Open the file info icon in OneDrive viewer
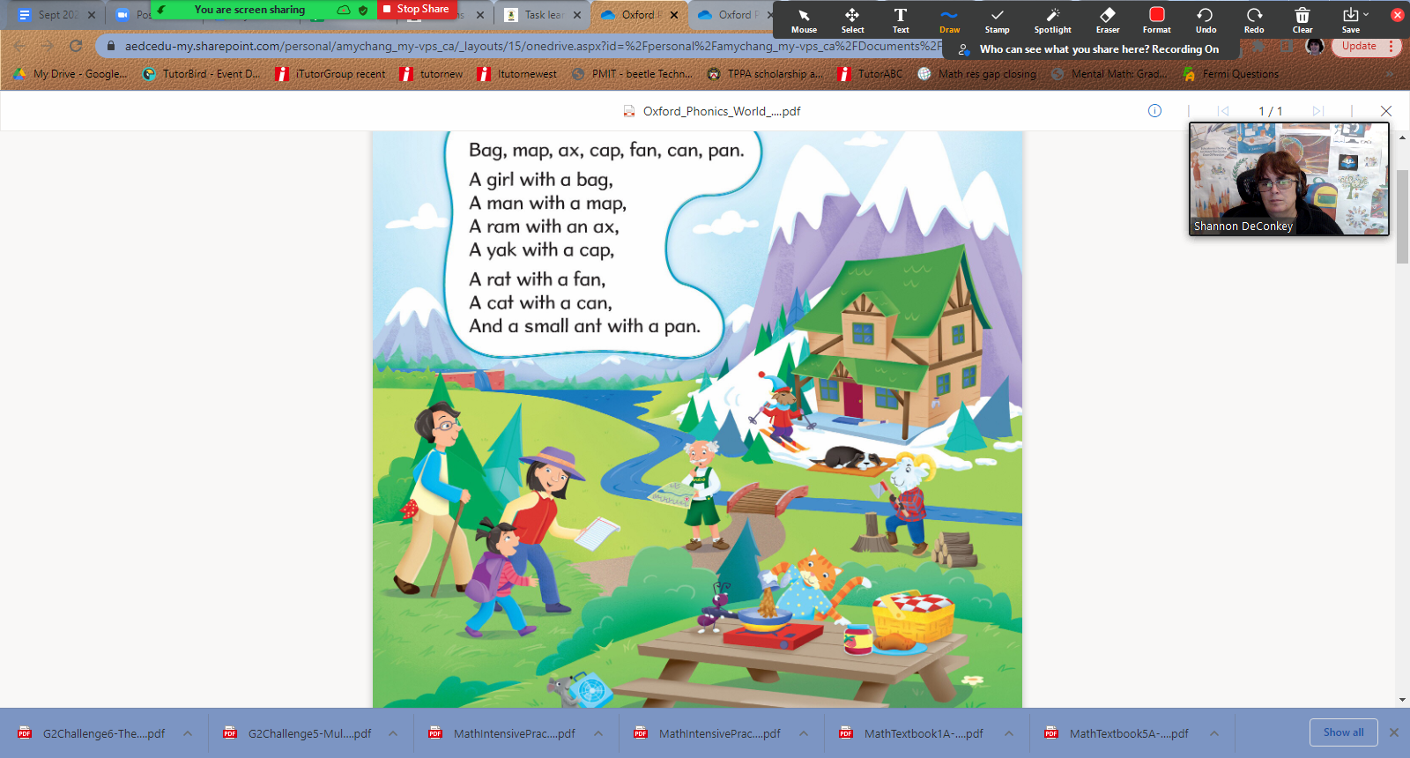1410x758 pixels. pyautogui.click(x=1154, y=110)
